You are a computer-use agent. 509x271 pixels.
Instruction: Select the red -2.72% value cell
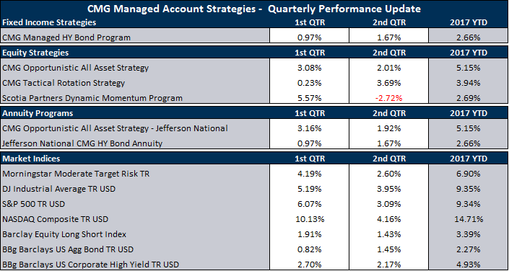[389, 98]
